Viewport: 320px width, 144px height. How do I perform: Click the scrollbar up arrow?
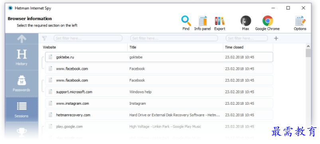[x=308, y=46]
